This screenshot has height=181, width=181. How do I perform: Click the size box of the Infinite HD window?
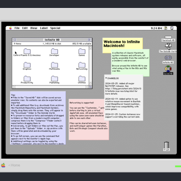tap(90, 87)
